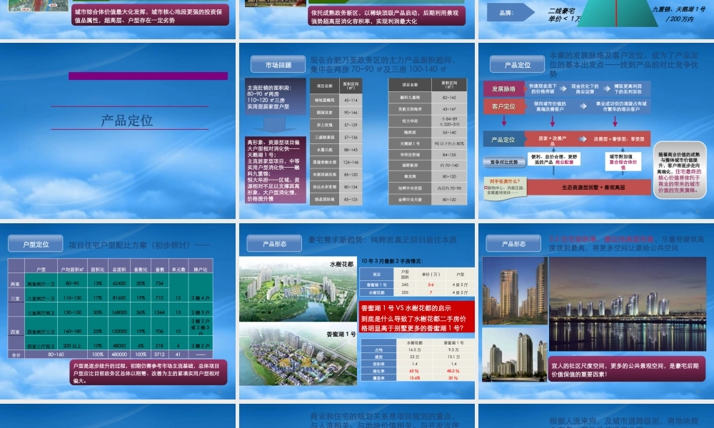Select the partial slide mentioning 依托成熟政务新区
The width and height of the screenshot is (714, 428).
(x=356, y=19)
